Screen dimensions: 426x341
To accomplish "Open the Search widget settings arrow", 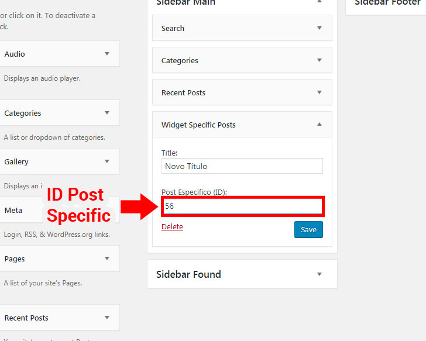I will (x=319, y=28).
